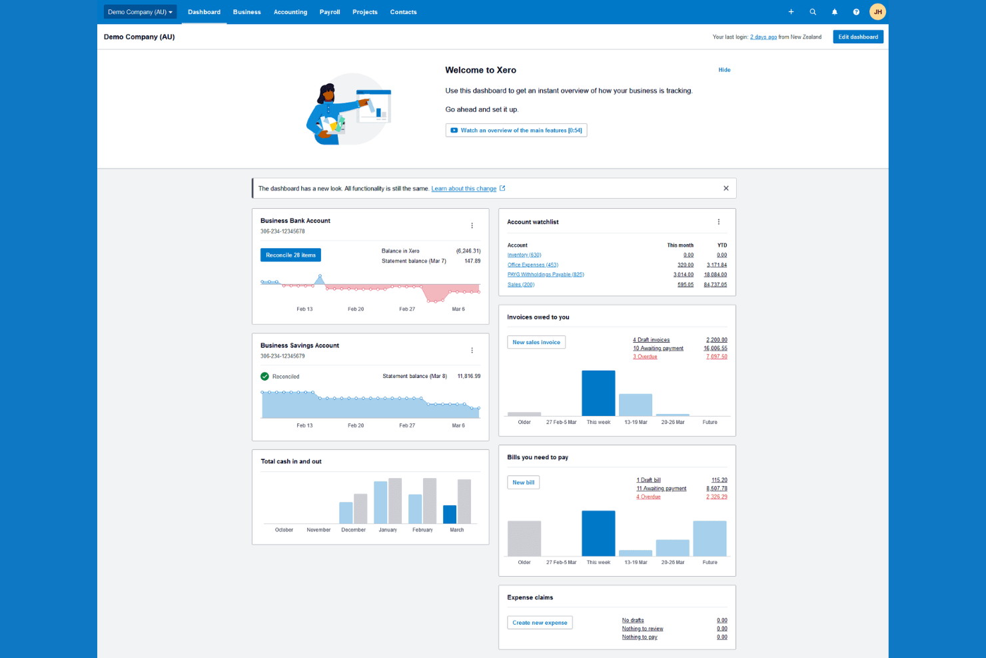The height and width of the screenshot is (658, 986).
Task: Click the 84,737.05 Sales YTD value
Action: [716, 285]
